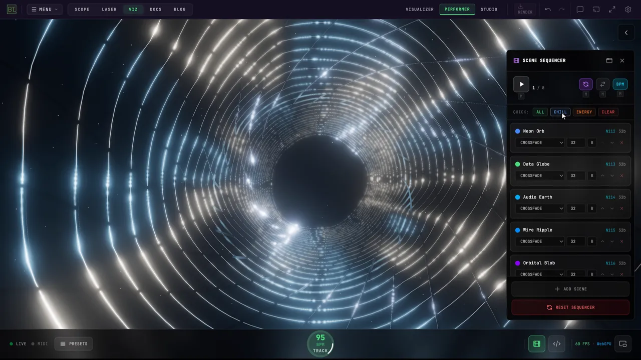Click the Data Globe green color dot
The width and height of the screenshot is (641, 360).
(518, 164)
